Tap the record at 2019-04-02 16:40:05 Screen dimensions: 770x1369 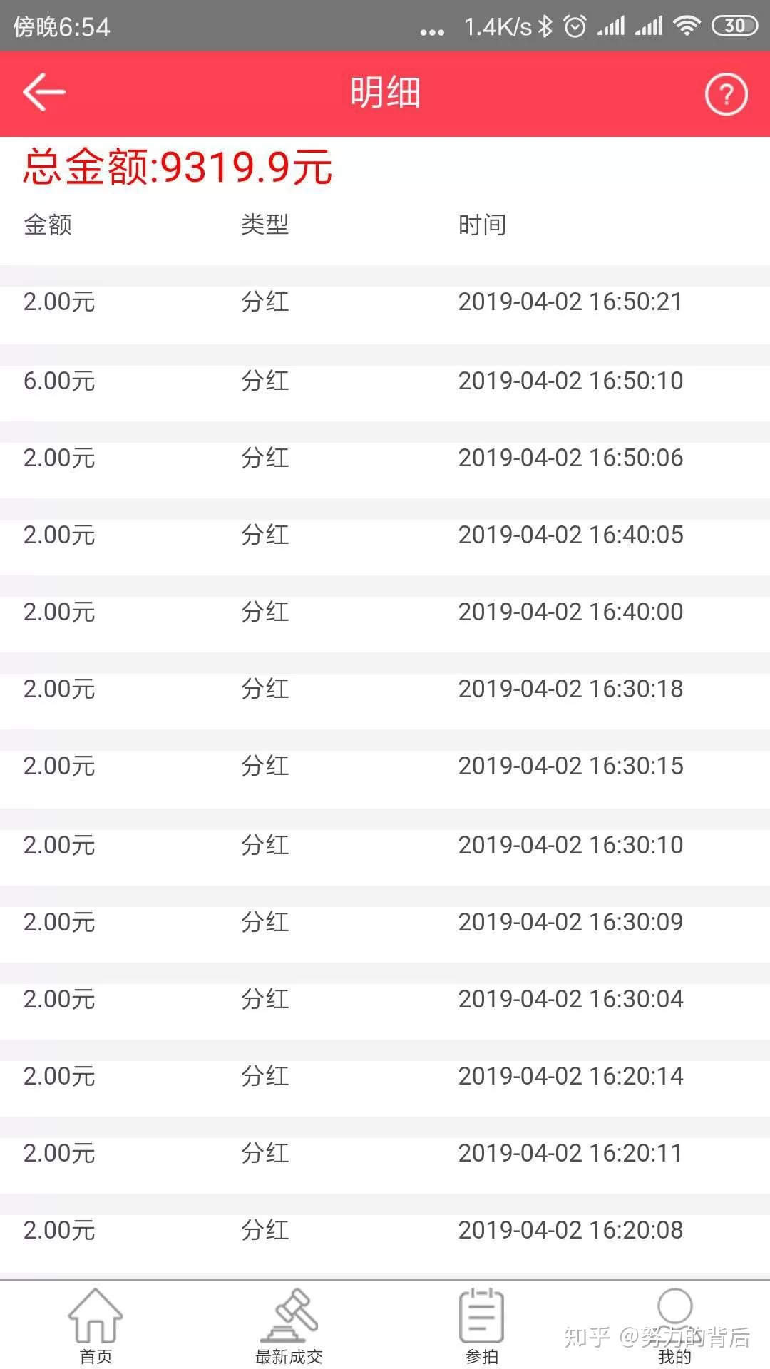tap(385, 535)
